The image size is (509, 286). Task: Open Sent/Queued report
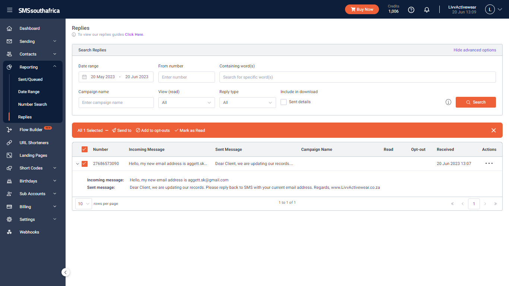click(x=31, y=79)
